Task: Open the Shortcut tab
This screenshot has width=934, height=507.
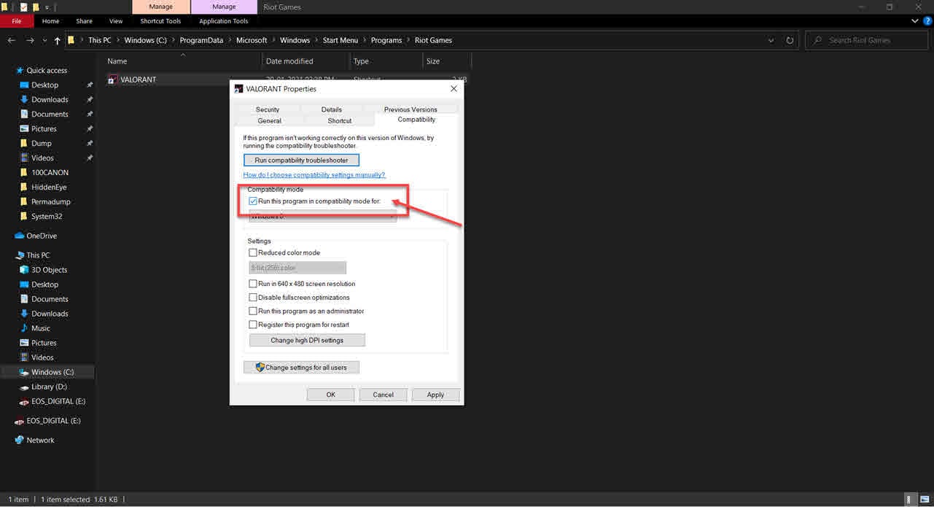Action: (340, 121)
